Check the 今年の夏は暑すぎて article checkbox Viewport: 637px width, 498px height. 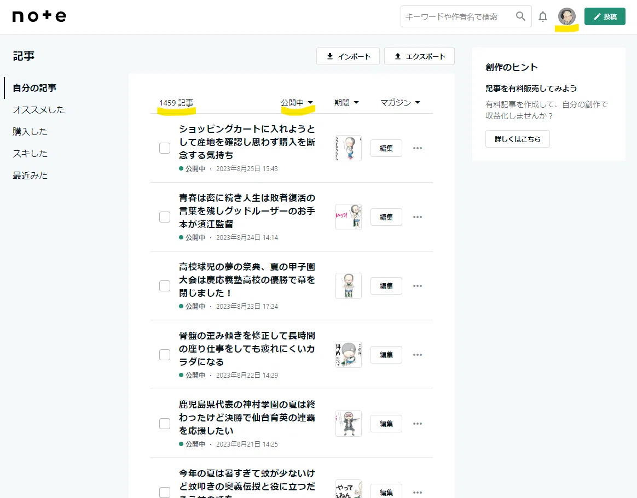pos(165,493)
